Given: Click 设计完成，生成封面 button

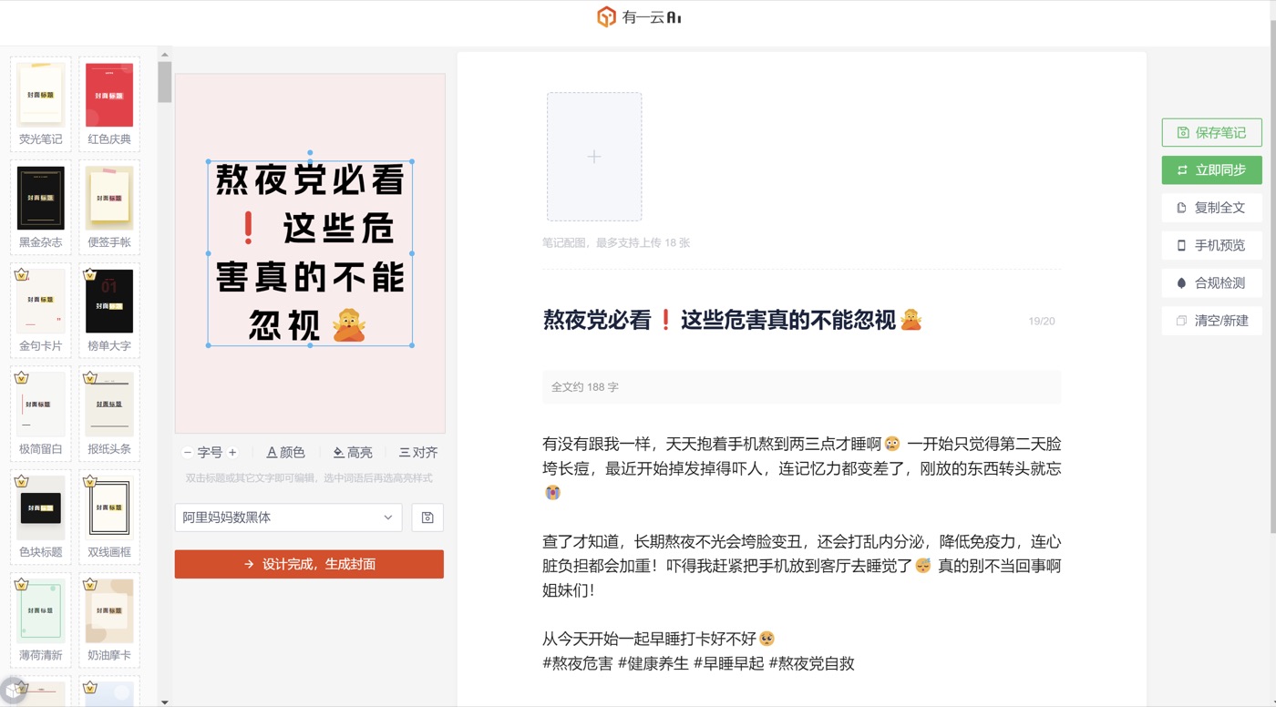Looking at the screenshot, I should point(309,564).
